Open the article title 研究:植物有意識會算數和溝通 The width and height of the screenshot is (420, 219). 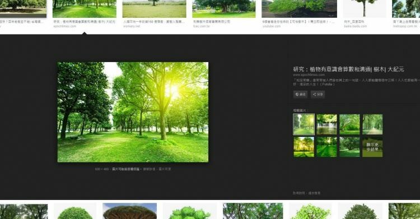pos(348,69)
